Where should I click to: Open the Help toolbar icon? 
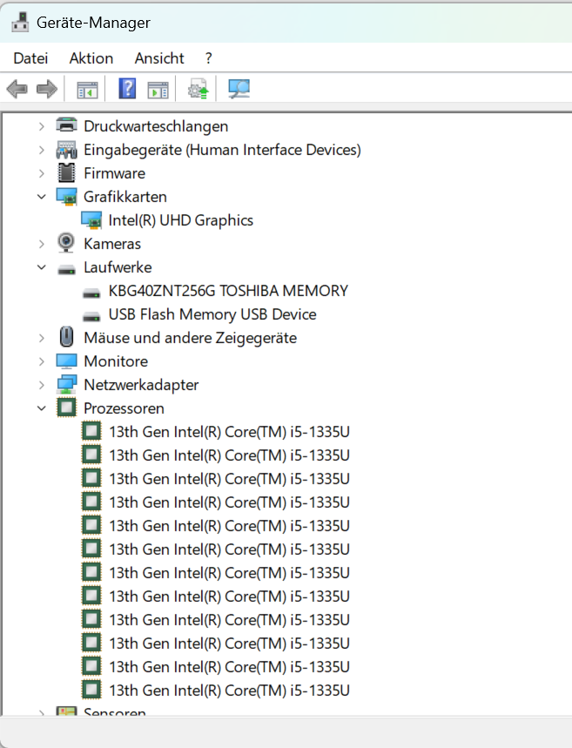click(127, 89)
